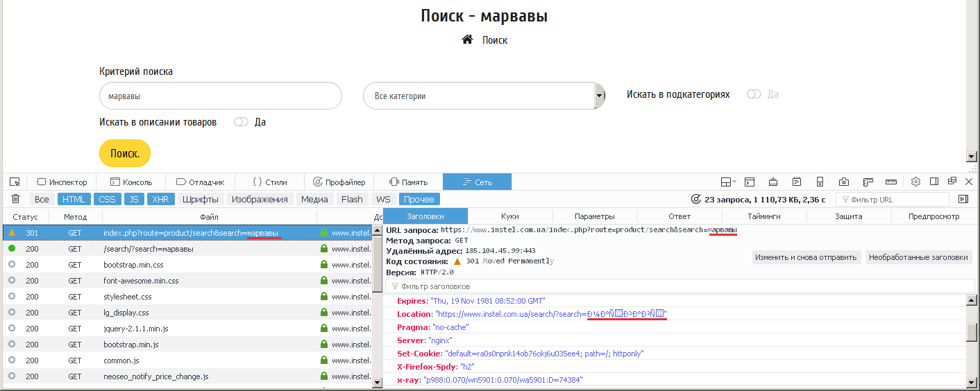Screen dimensions: 980x391
Task: Click Изменить и снова отправить button
Action: tap(806, 257)
